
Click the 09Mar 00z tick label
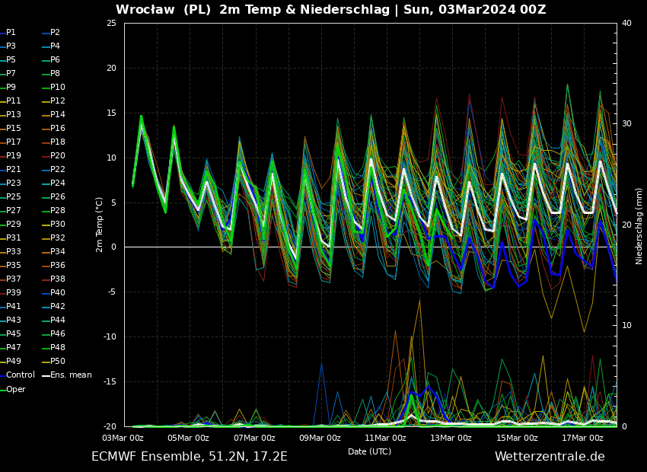320,439
